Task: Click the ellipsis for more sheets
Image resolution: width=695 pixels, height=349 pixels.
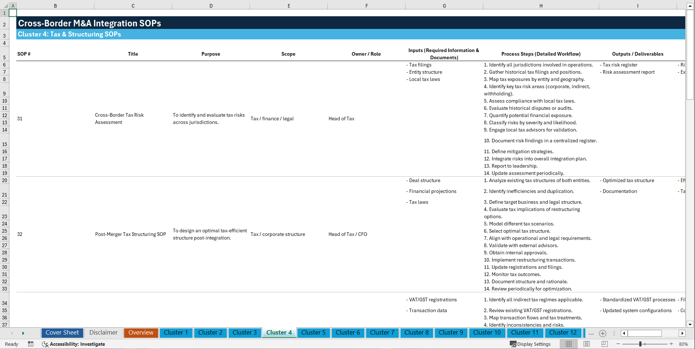Action: tap(591, 333)
